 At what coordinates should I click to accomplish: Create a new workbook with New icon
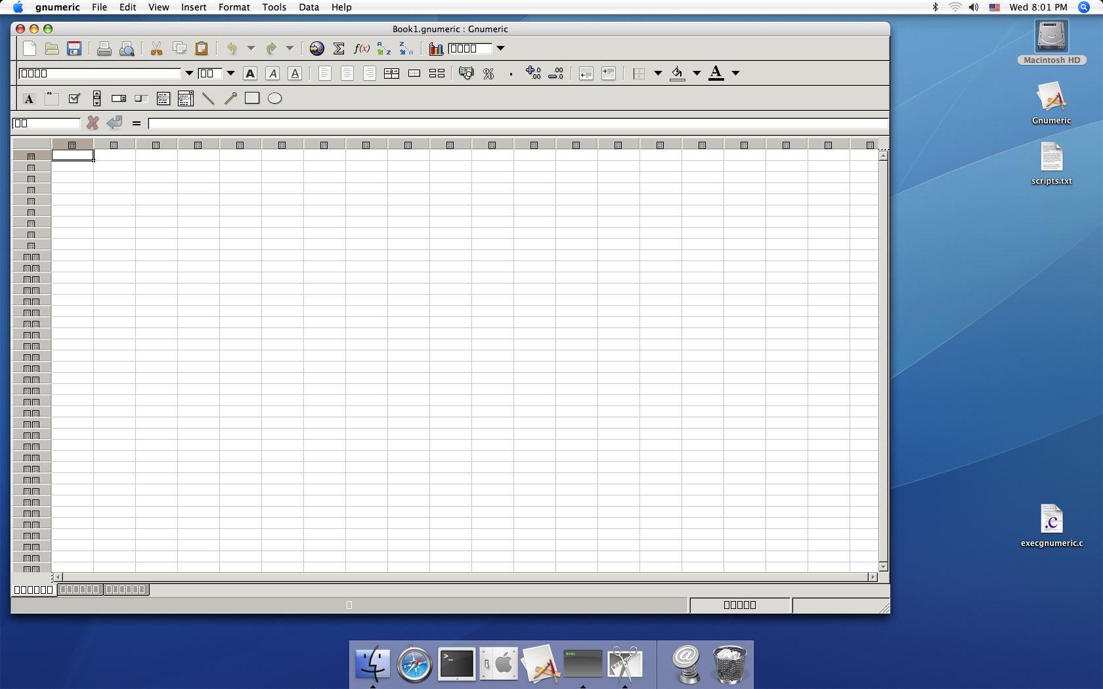tap(30, 49)
